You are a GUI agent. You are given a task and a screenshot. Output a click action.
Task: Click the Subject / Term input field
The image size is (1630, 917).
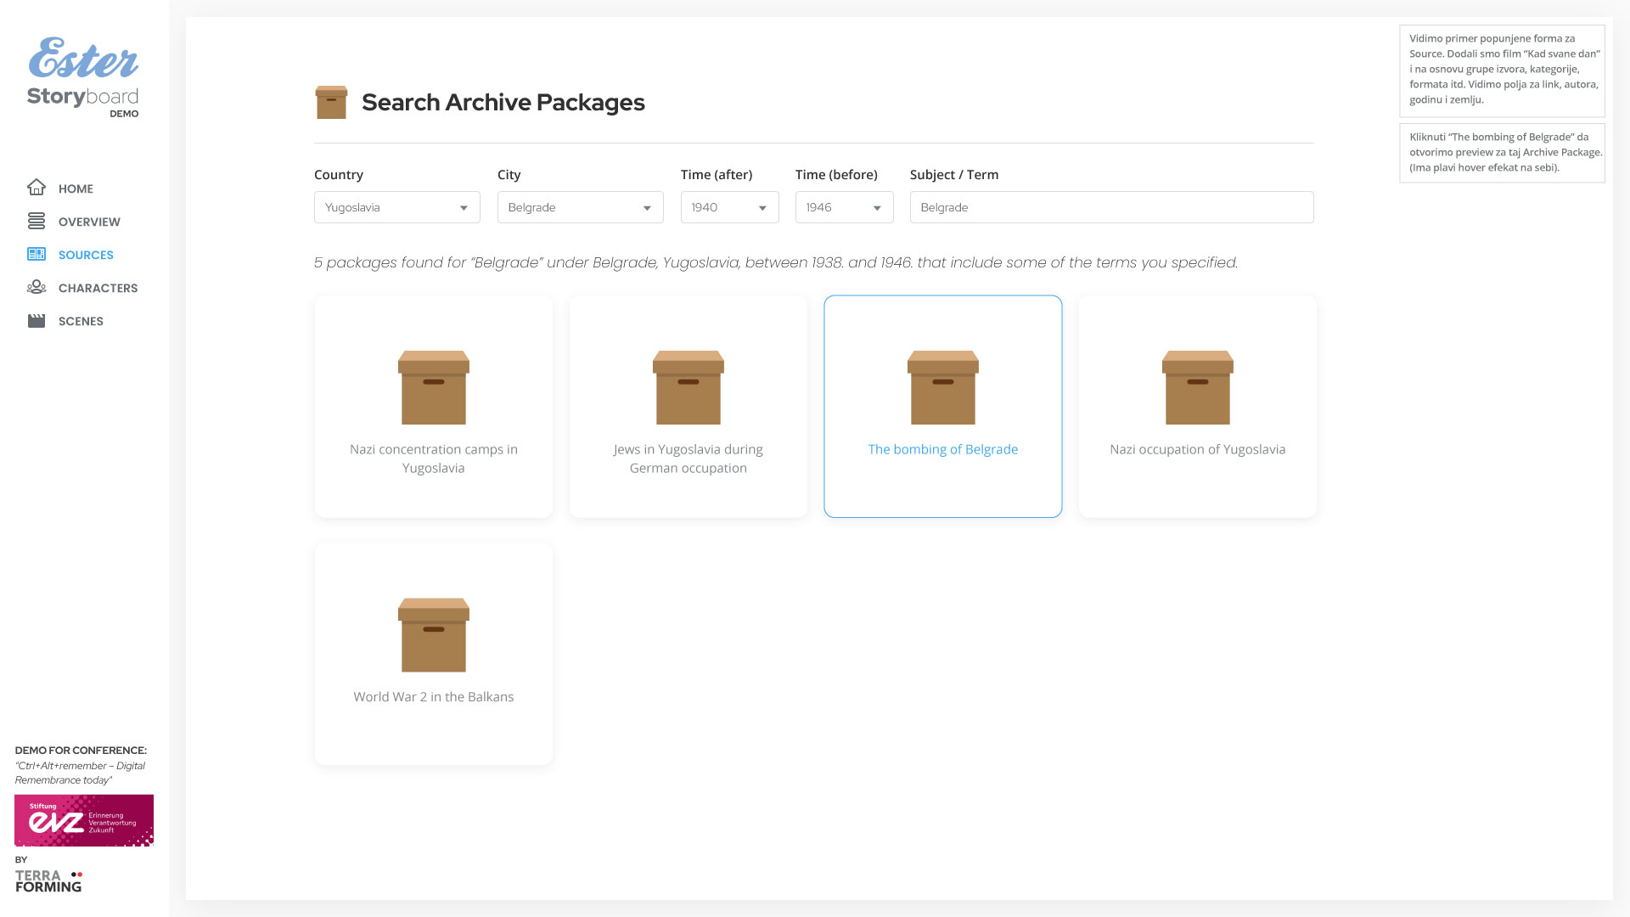(1111, 207)
